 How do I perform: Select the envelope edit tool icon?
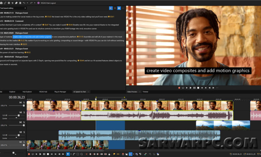pyautogui.click(x=74, y=154)
